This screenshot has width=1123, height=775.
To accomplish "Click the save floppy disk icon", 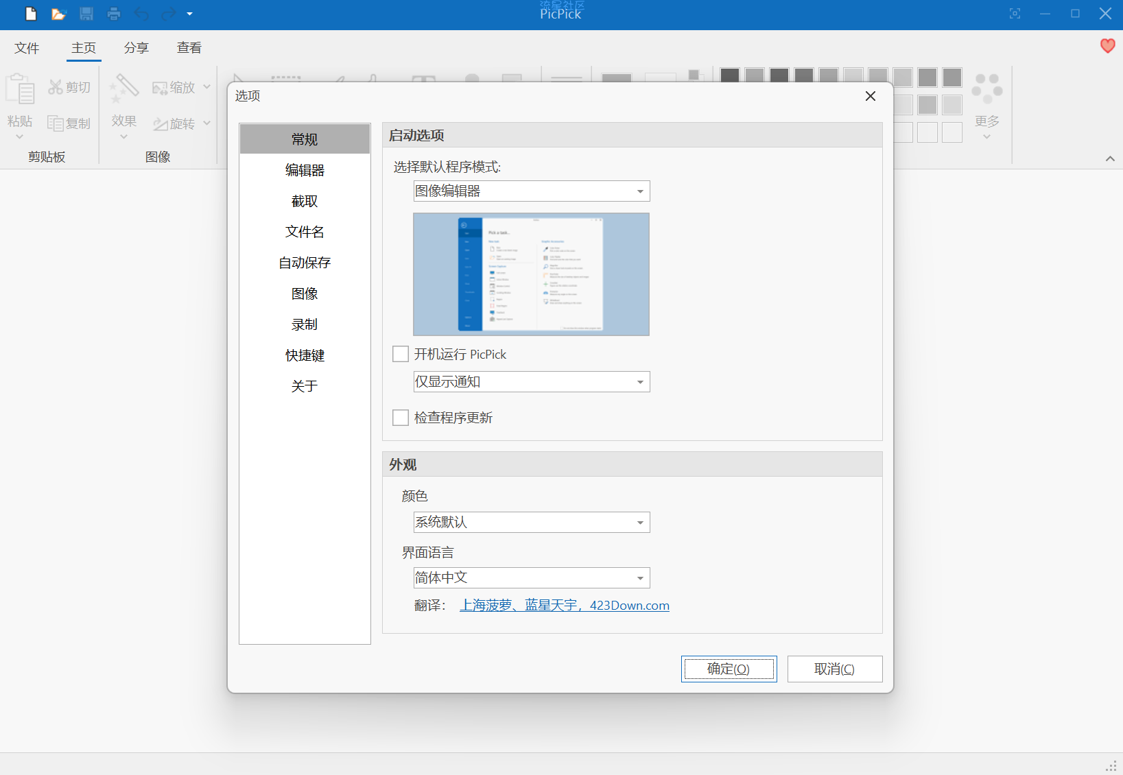I will click(86, 14).
